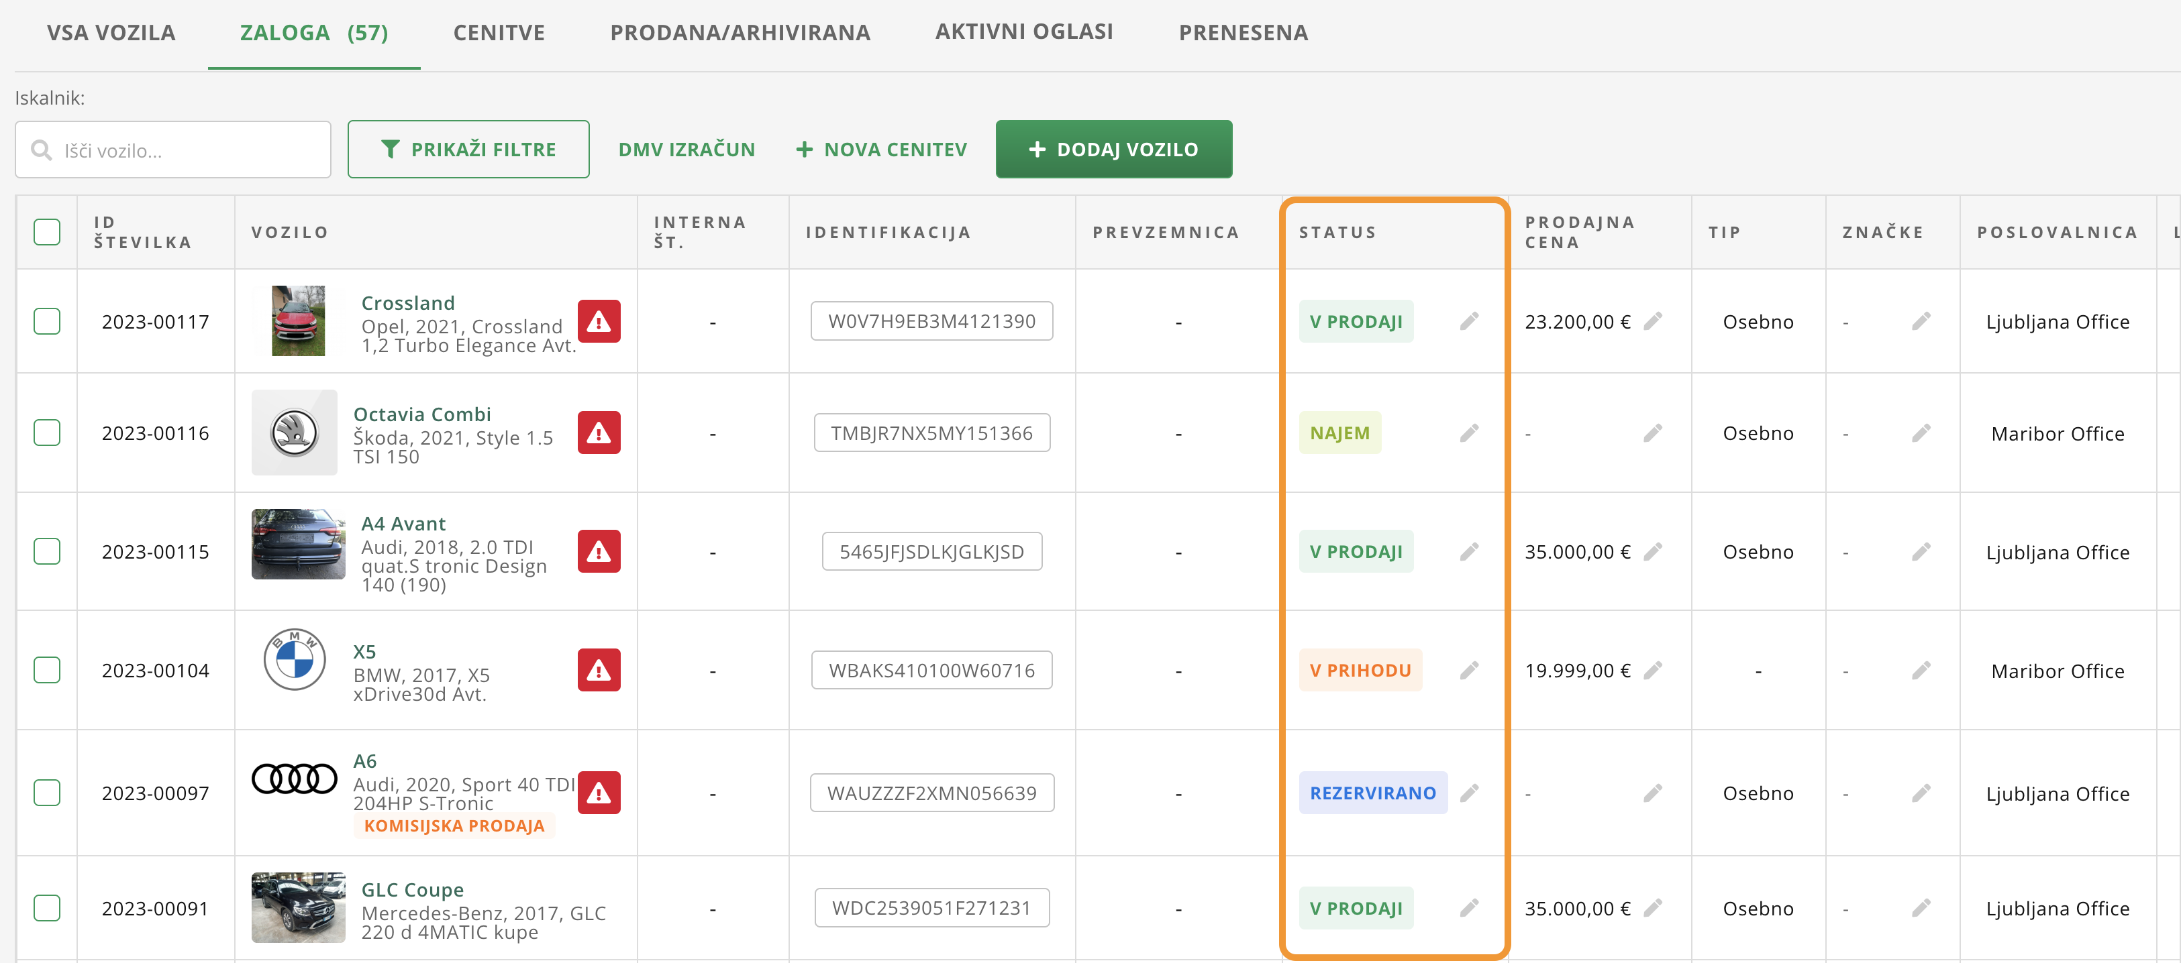This screenshot has height=963, width=2181.
Task: Click edit pencil beside V PRIHODU status
Action: pyautogui.click(x=1469, y=670)
